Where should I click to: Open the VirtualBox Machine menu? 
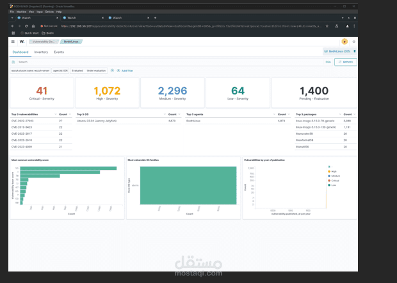(x=21, y=11)
